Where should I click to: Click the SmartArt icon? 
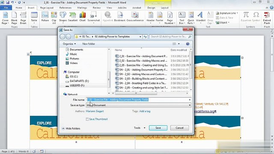point(73,17)
